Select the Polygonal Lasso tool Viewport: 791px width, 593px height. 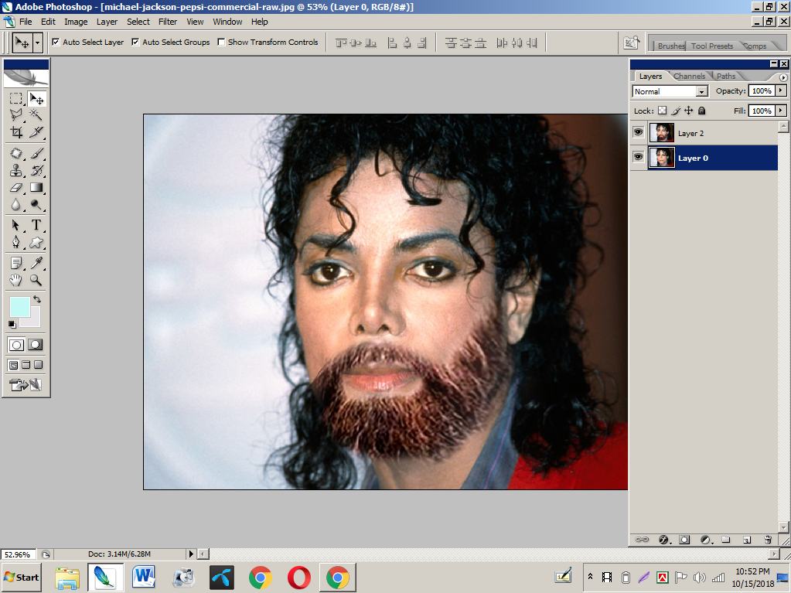pyautogui.click(x=16, y=115)
